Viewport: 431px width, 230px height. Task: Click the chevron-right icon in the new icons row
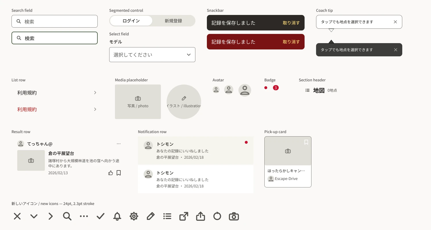point(51,216)
